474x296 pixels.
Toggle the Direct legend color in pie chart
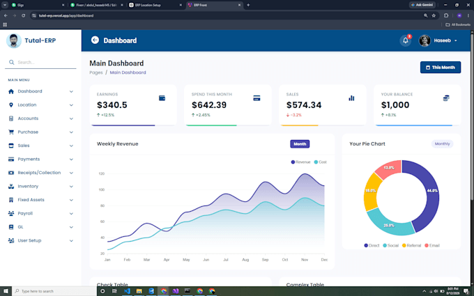[x=366, y=246]
